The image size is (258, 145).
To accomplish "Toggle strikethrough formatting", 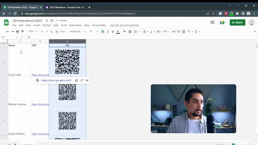I will tap(113, 31).
